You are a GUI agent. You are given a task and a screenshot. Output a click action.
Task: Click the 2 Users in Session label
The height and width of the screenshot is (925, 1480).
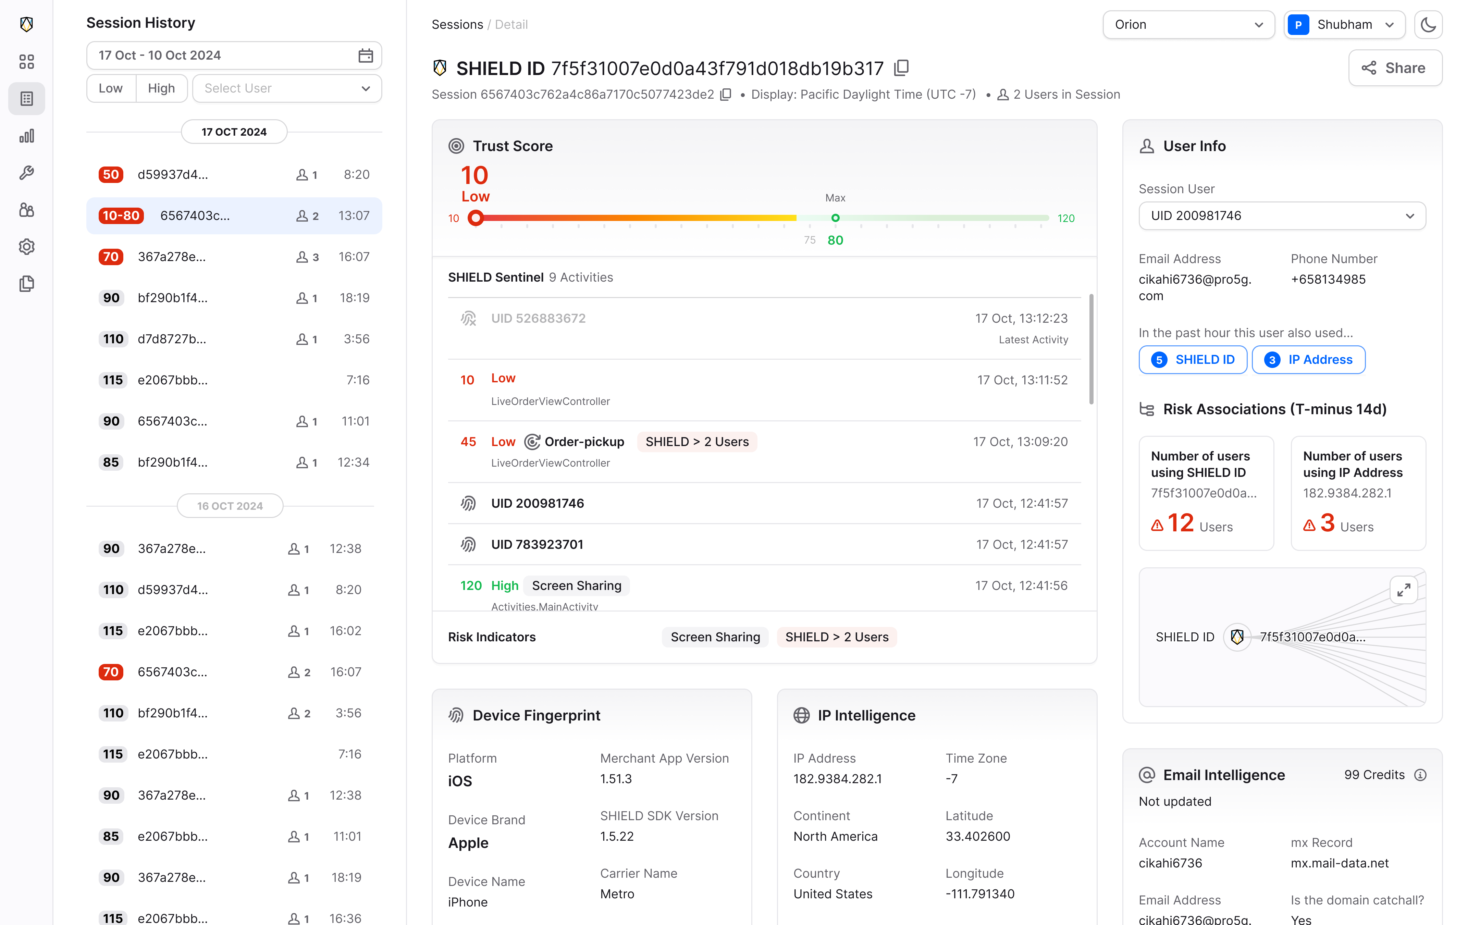tap(1059, 94)
